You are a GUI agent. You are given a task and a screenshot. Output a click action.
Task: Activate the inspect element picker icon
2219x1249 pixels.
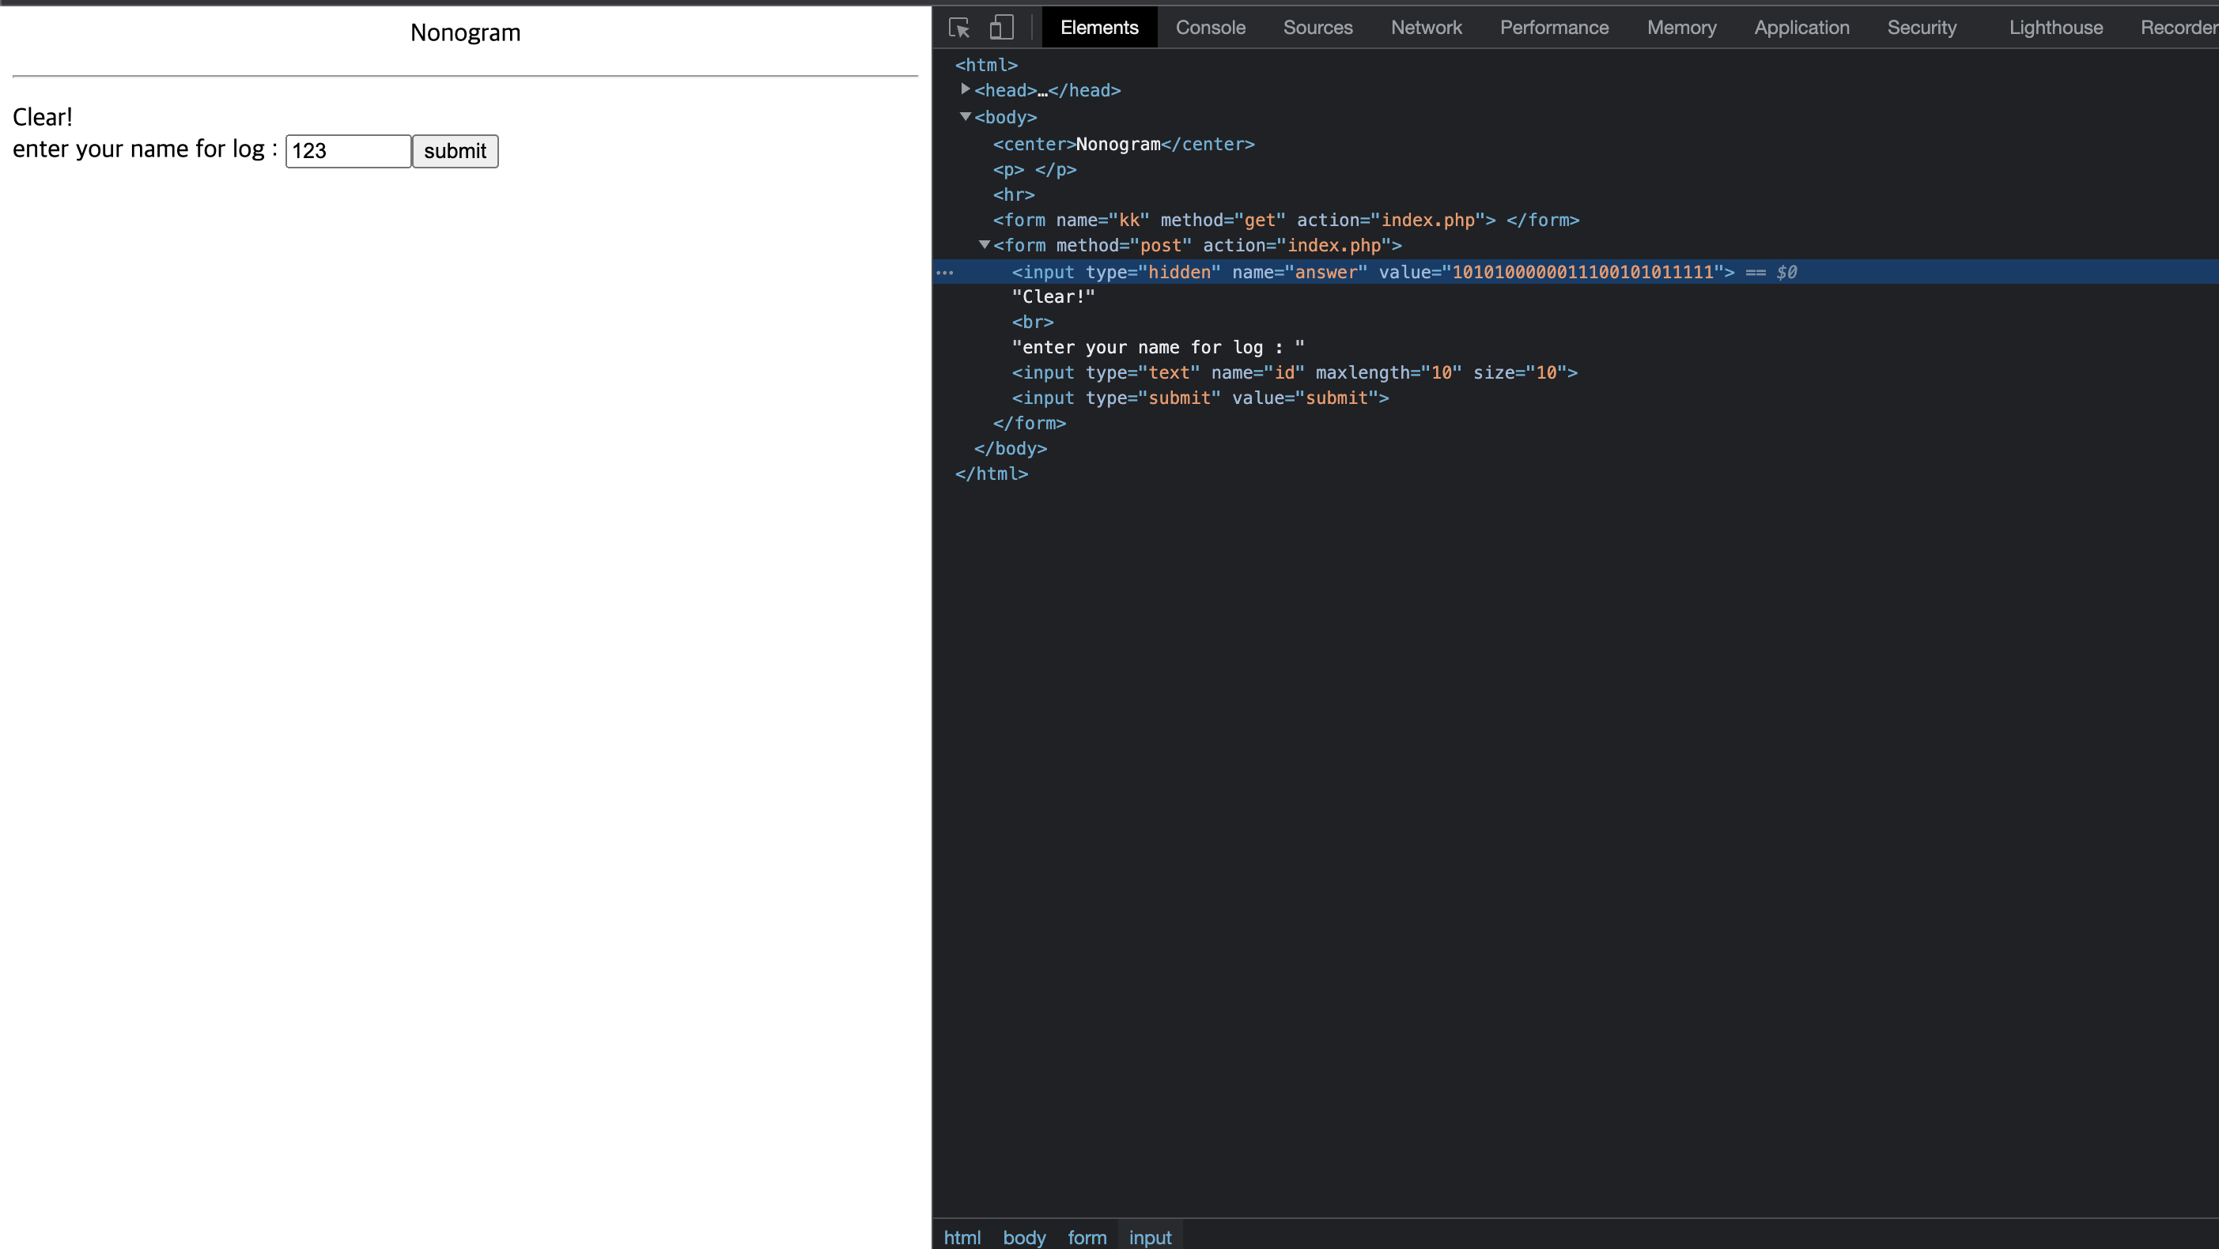coord(958,28)
